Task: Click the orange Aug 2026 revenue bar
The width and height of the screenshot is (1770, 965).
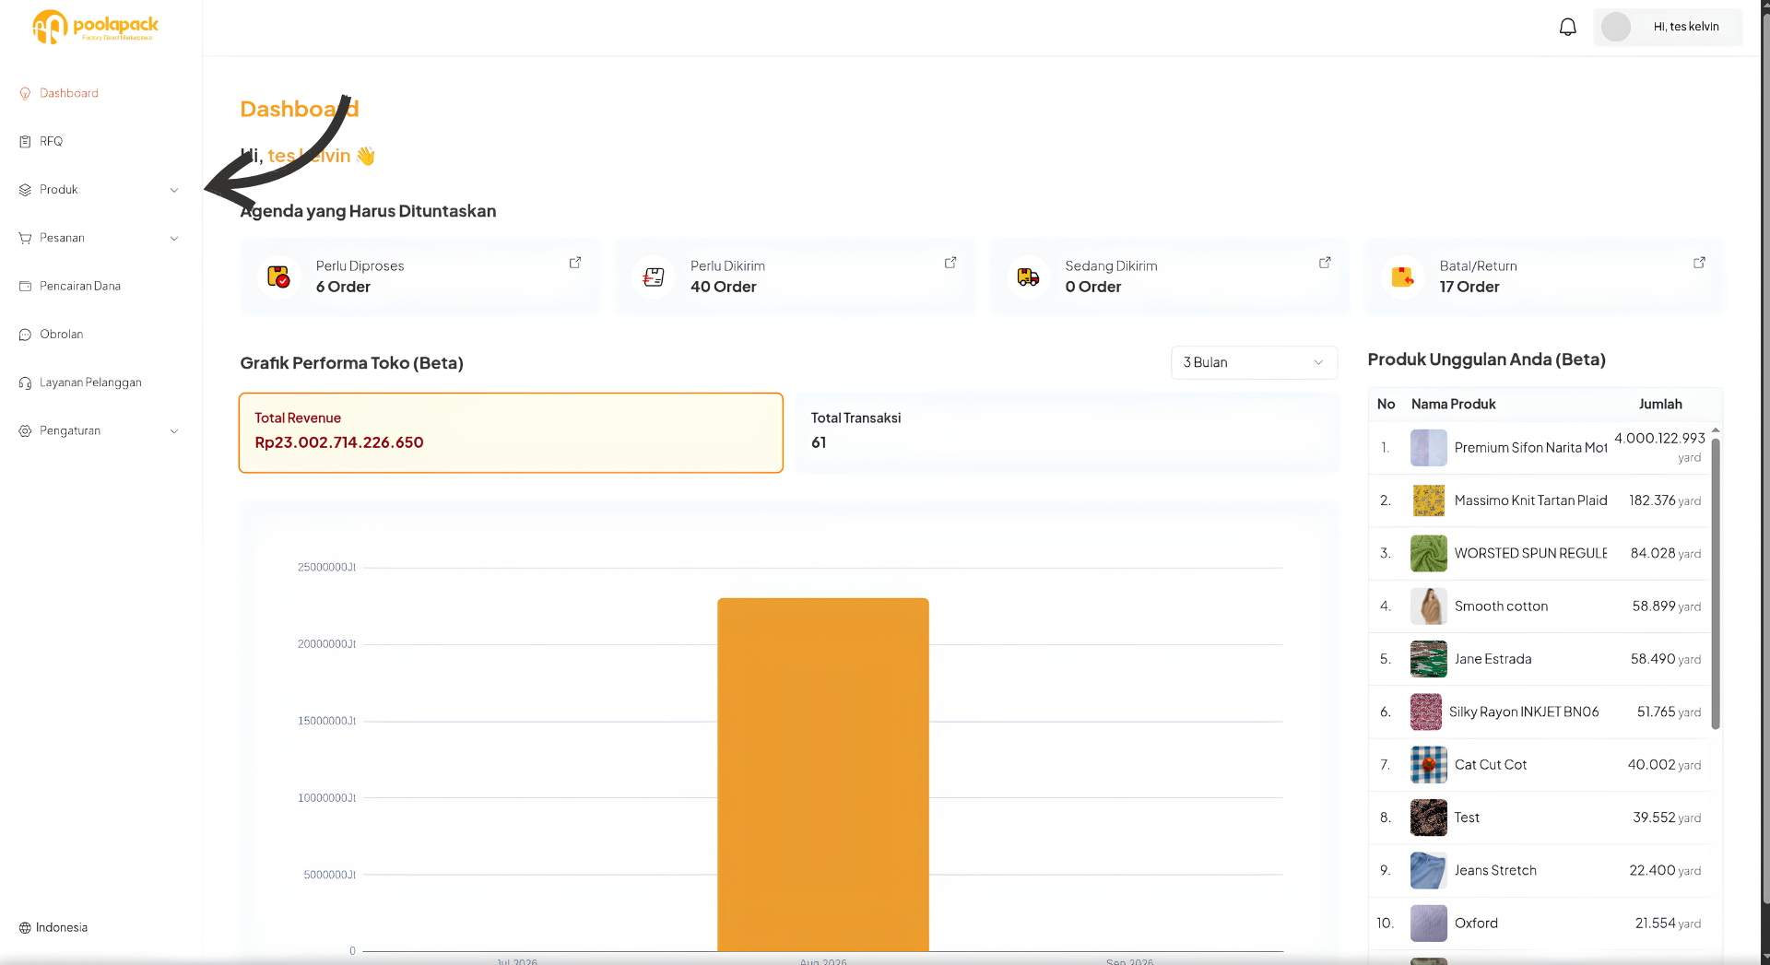Action: pyautogui.click(x=823, y=774)
